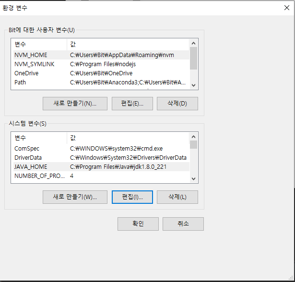295x282 pixels.
Task: Click 새로 만들기(W) button for system variables
Action: pyautogui.click(x=75, y=197)
